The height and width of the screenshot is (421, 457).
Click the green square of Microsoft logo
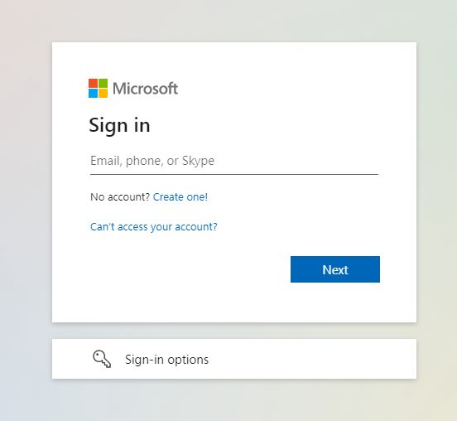(x=103, y=83)
